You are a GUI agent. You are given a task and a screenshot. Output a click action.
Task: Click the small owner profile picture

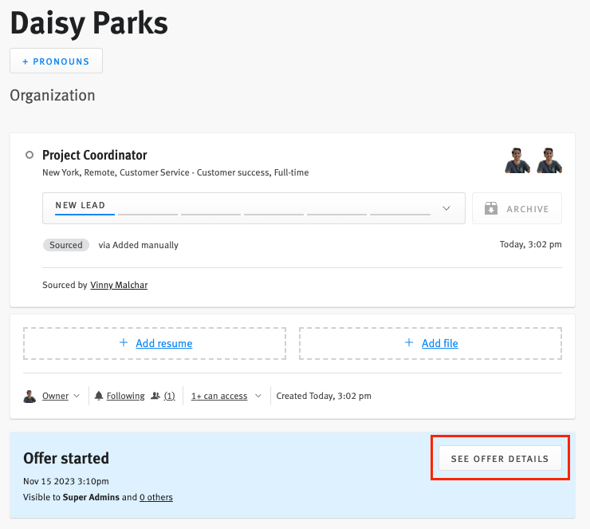[29, 396]
